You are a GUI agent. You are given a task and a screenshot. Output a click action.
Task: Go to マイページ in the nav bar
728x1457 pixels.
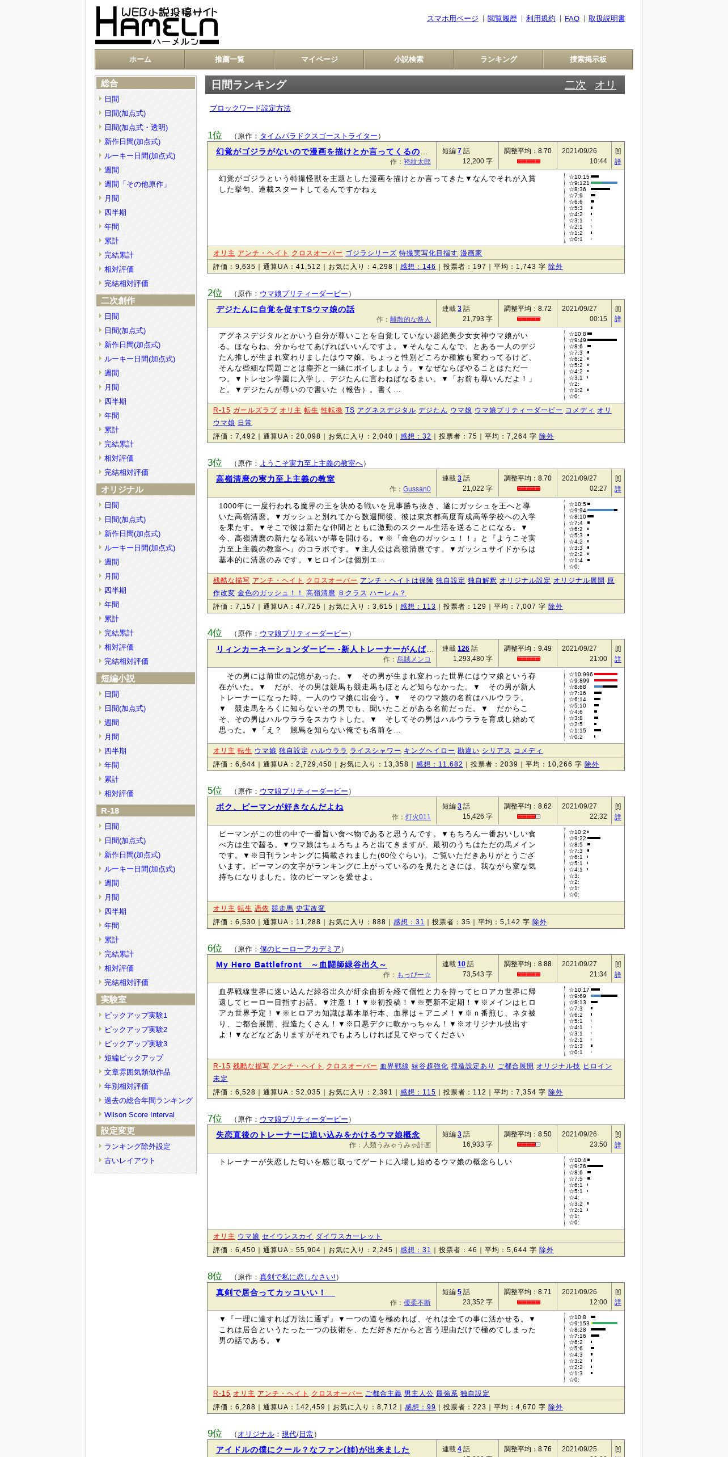pos(319,60)
